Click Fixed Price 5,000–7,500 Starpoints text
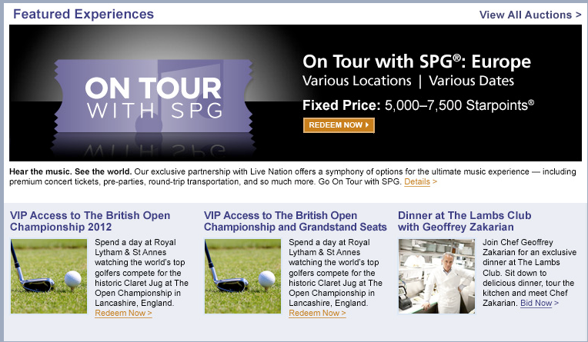This screenshot has height=342, width=588. (418, 105)
